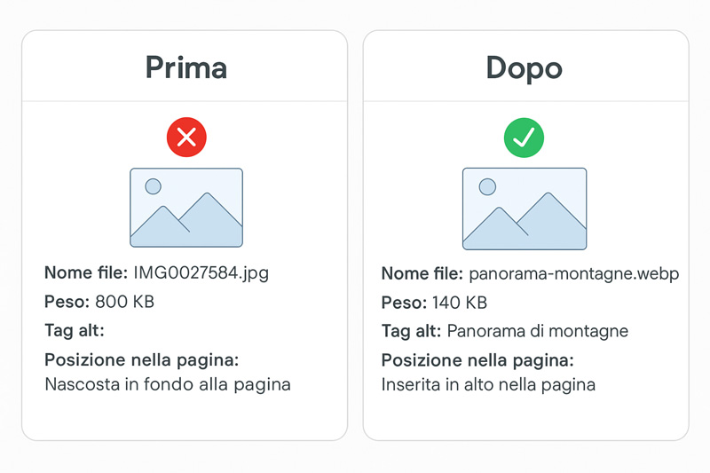
Task: Click the red X error icon
Action: [x=186, y=138]
